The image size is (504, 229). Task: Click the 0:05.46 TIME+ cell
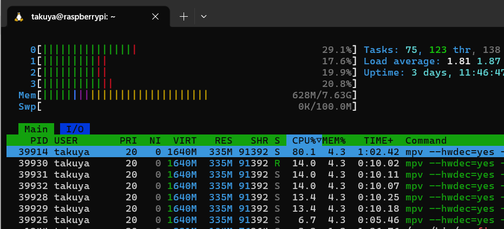tap(378, 220)
